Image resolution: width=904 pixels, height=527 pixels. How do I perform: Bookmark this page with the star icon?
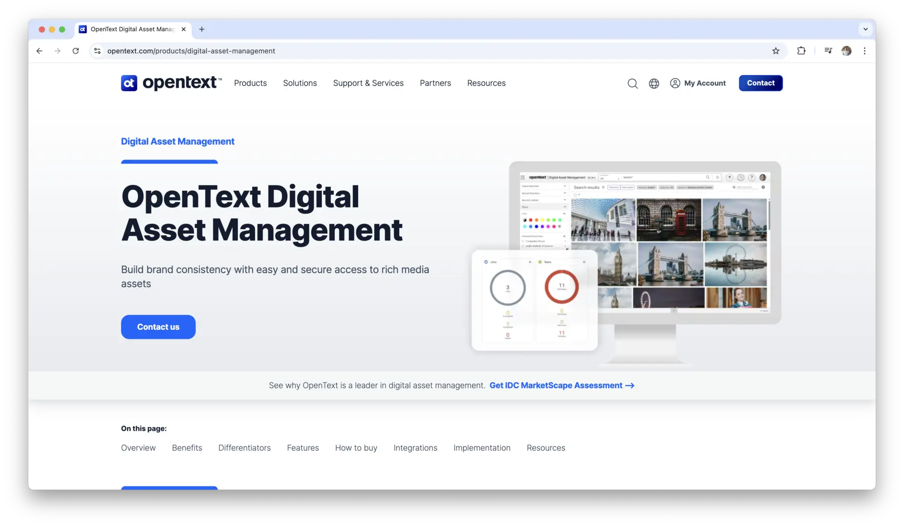click(775, 51)
